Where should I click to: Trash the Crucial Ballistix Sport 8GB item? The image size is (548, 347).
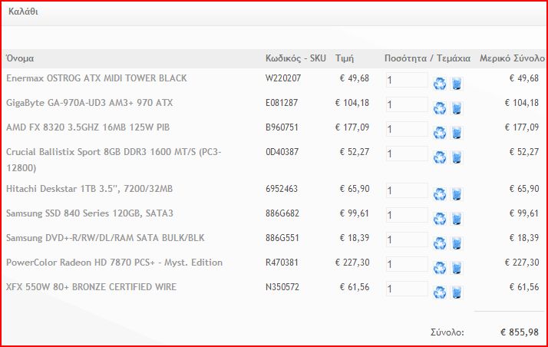coord(457,157)
